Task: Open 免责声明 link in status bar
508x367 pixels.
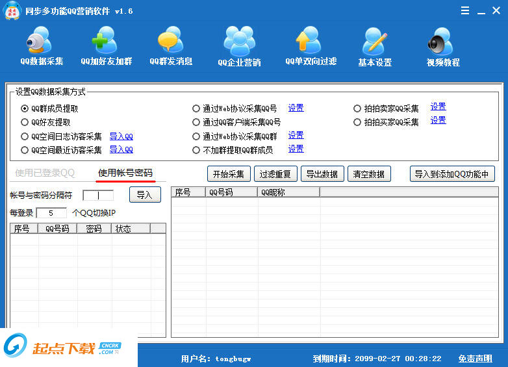Action: (476, 359)
